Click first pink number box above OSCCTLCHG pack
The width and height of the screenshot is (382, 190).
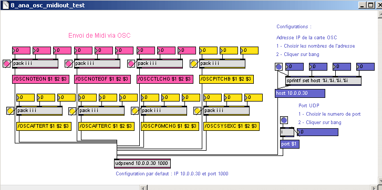[x=146, y=50]
